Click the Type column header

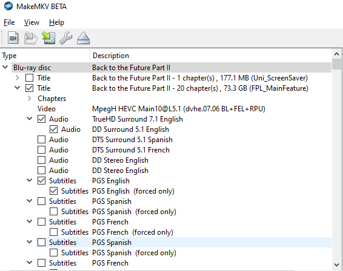45,56
